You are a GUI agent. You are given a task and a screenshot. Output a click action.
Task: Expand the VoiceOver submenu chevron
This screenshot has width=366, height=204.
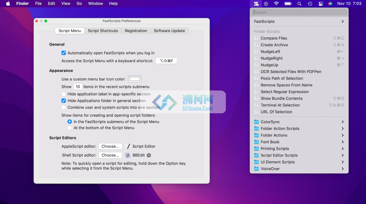(x=343, y=169)
